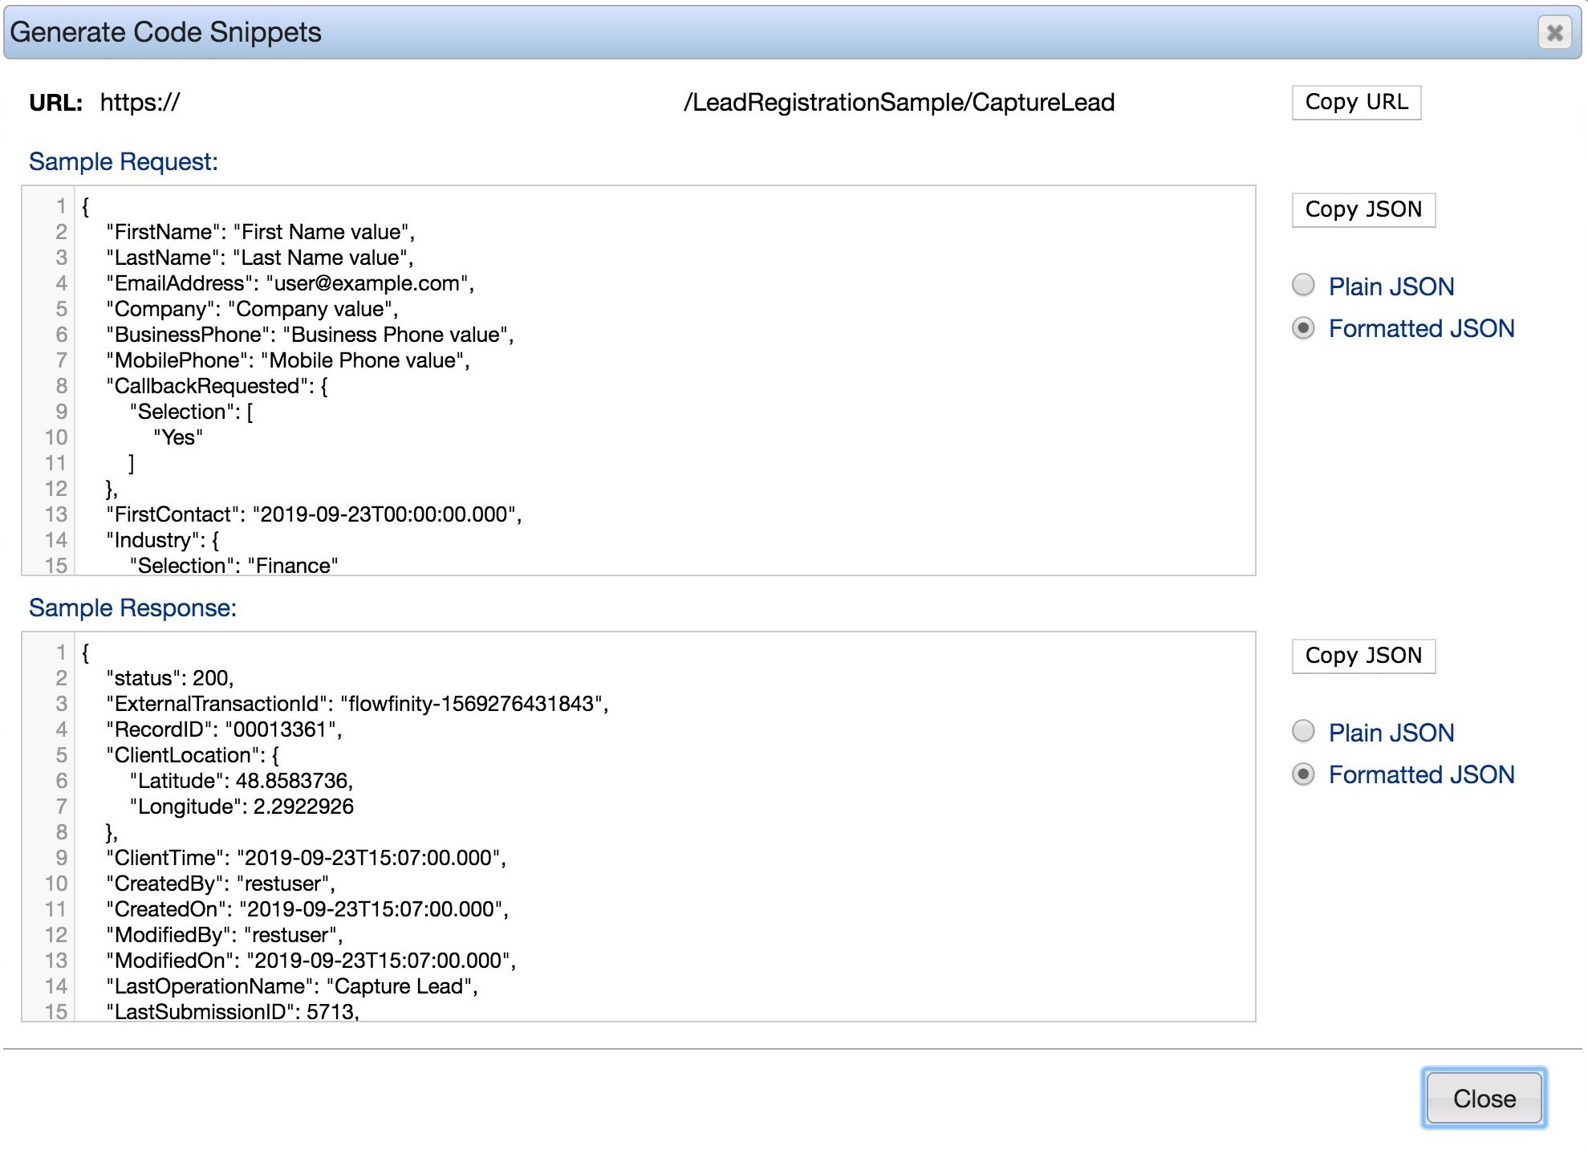Click the Sample Response heading

(x=133, y=608)
